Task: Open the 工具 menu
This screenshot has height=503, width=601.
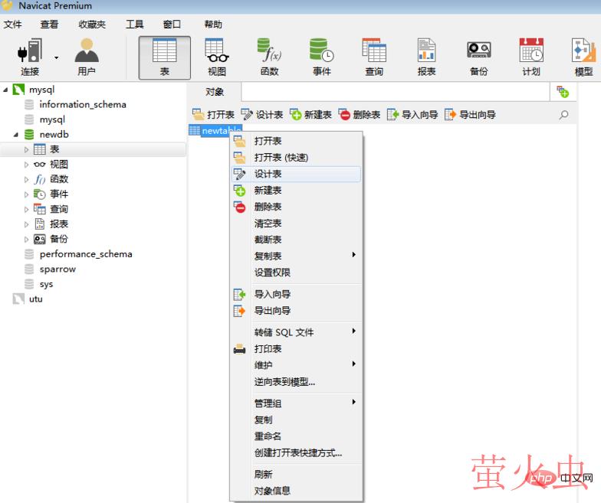Action: 135,24
